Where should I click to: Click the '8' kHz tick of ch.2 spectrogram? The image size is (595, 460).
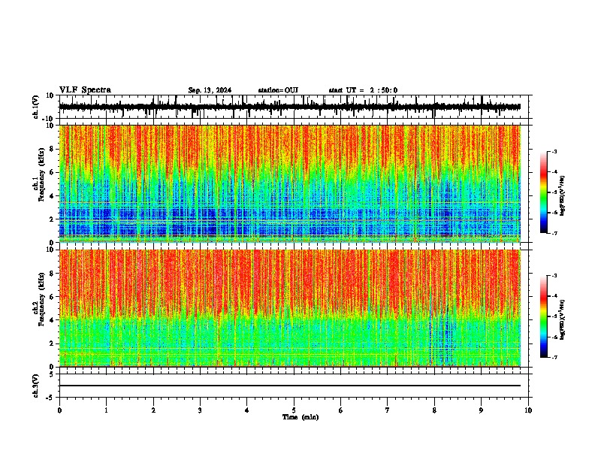[x=52, y=274]
